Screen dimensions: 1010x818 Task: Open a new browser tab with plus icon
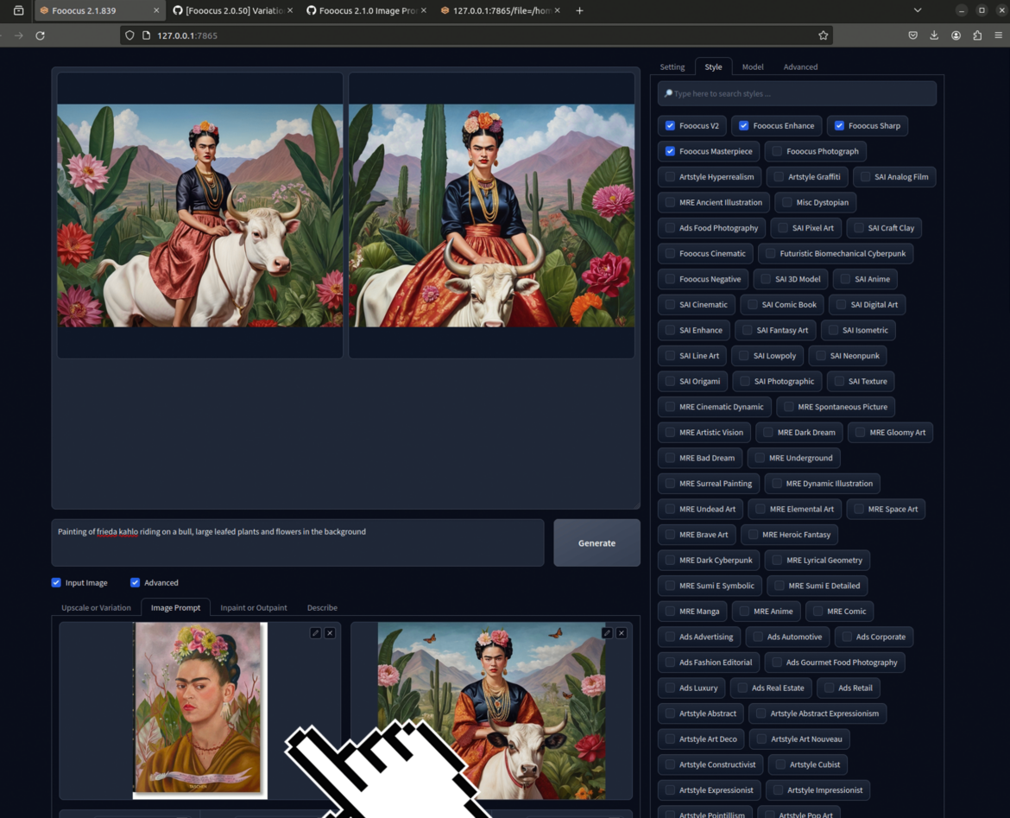579,10
